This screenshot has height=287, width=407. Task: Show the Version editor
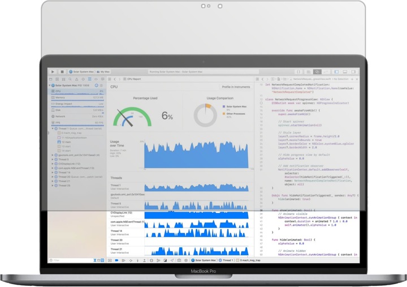coord(326,72)
